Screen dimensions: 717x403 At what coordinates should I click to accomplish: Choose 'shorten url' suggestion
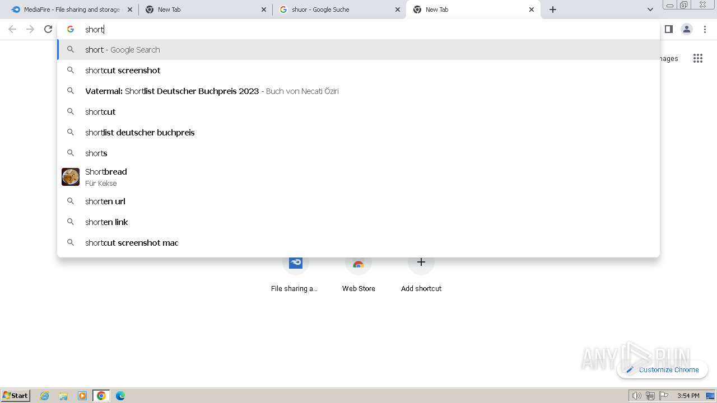[358, 201]
